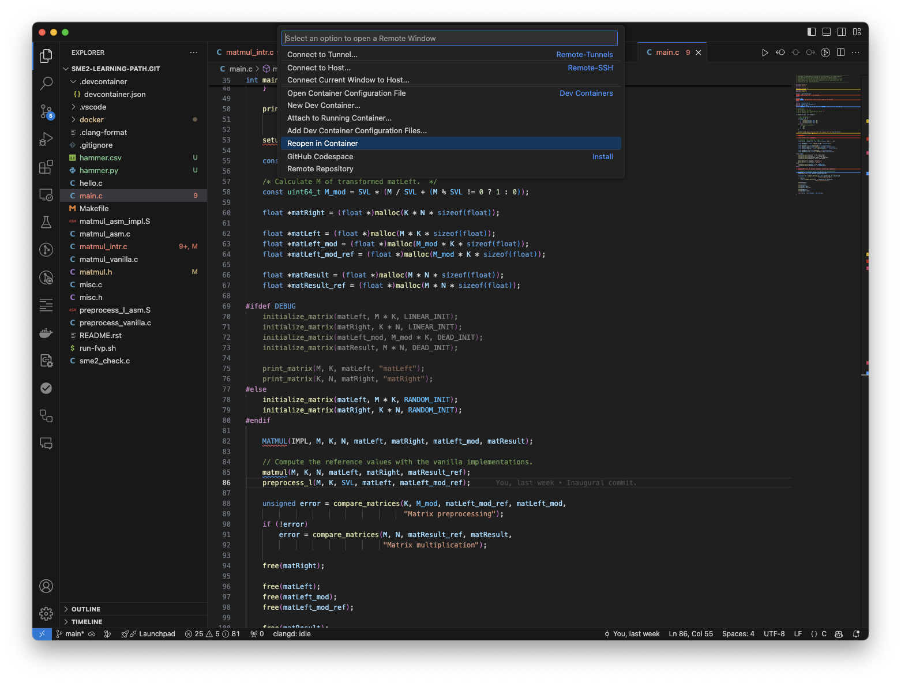The width and height of the screenshot is (901, 683).
Task: Toggle the Primary Side Bar
Action: [812, 32]
